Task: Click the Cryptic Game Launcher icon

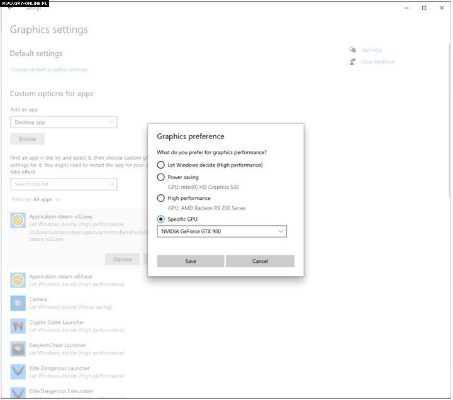Action: coord(18,326)
